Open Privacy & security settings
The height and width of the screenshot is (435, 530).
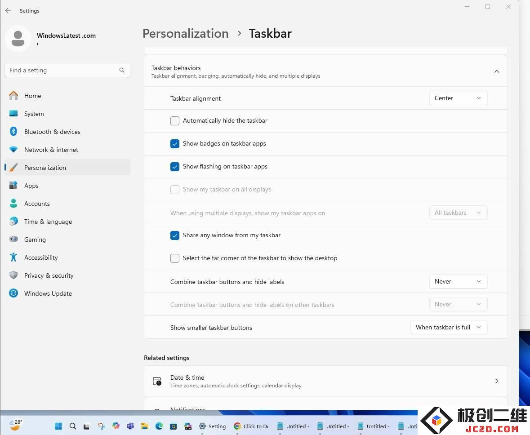coord(67,275)
